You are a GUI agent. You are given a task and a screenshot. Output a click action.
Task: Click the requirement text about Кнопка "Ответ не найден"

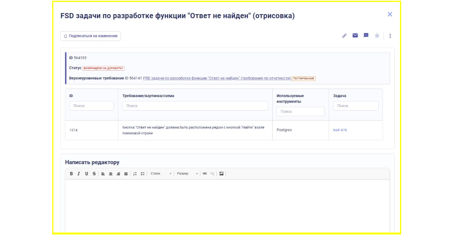click(193, 130)
